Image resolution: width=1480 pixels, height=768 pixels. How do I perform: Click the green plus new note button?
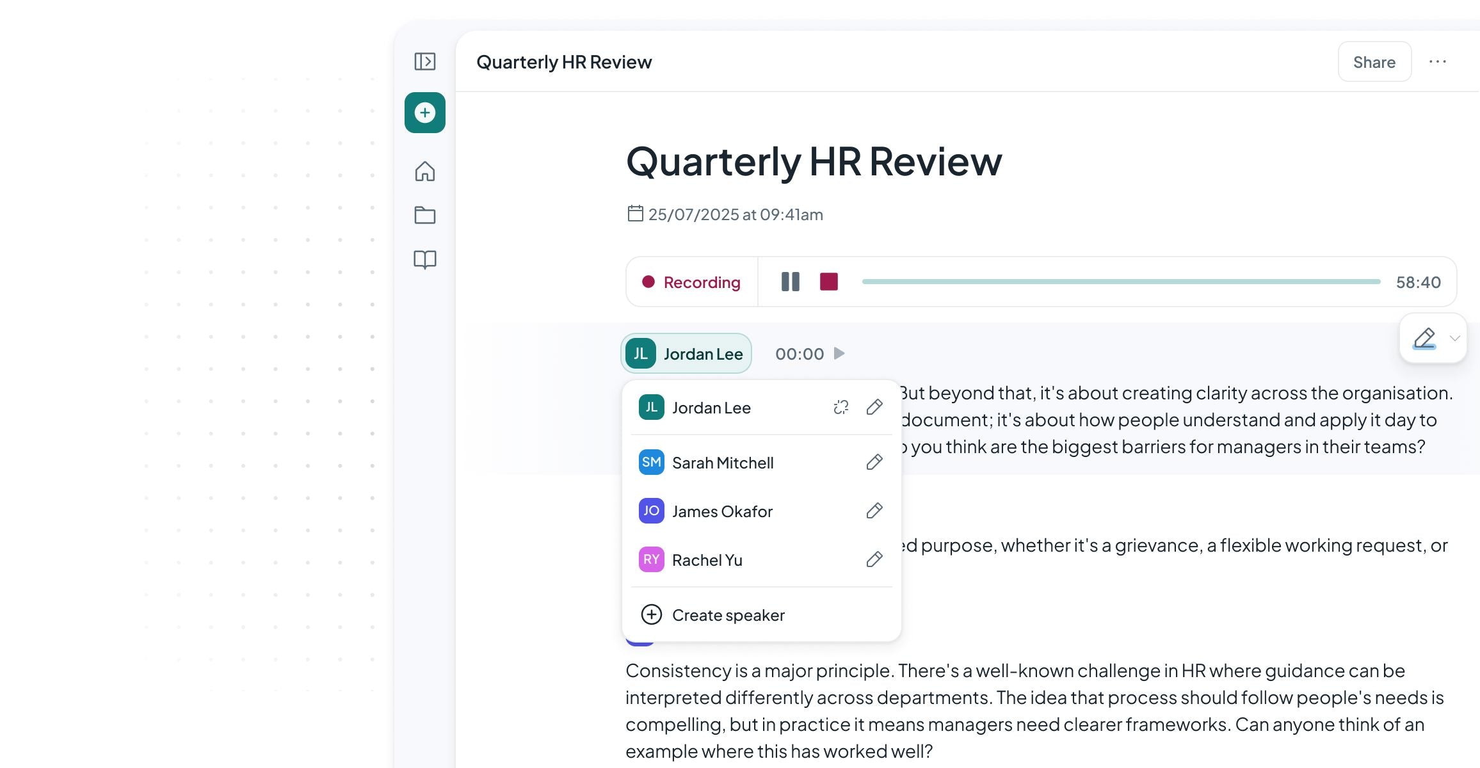[425, 113]
